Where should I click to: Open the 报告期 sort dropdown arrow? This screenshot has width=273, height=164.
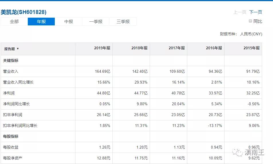18,49
